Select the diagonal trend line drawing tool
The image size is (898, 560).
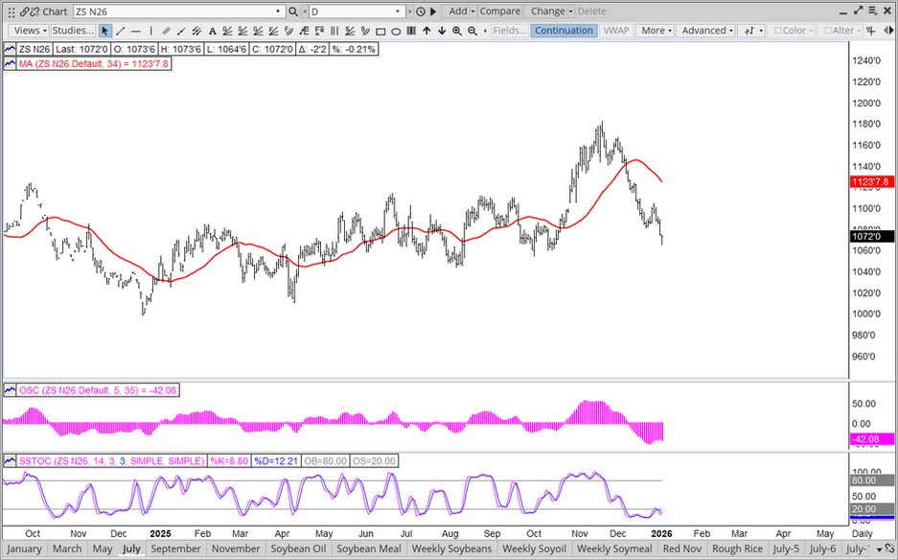point(120,31)
